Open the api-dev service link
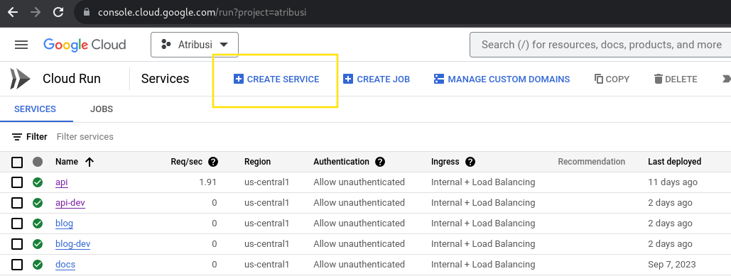Screen dimensions: 731x276 coord(70,202)
